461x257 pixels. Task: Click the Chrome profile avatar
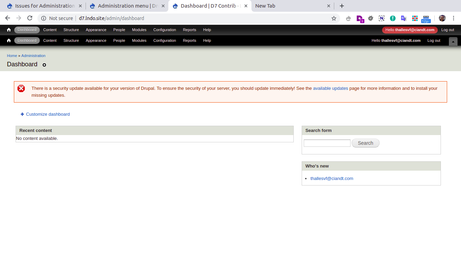point(442,18)
